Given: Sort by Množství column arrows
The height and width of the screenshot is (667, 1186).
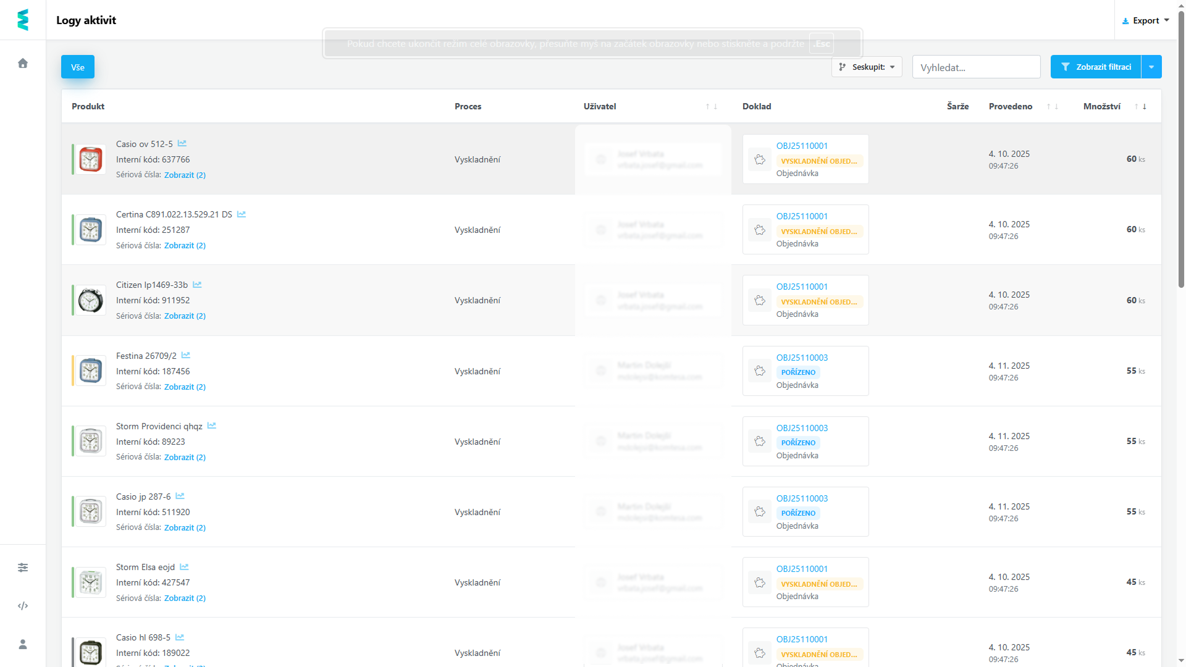Looking at the screenshot, I should [1140, 107].
